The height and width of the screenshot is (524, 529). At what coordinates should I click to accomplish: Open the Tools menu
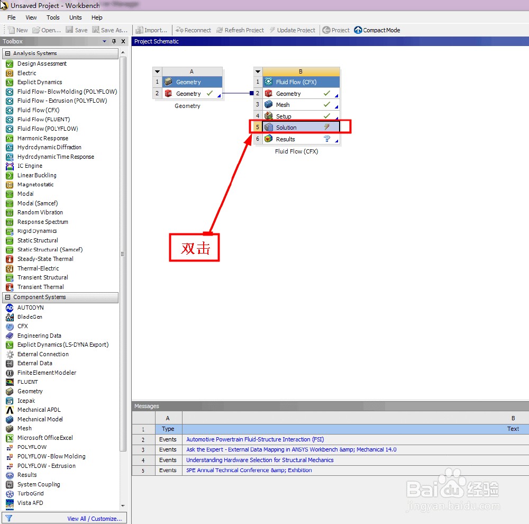(53, 17)
